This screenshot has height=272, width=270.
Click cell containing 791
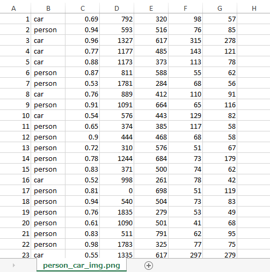151,233
